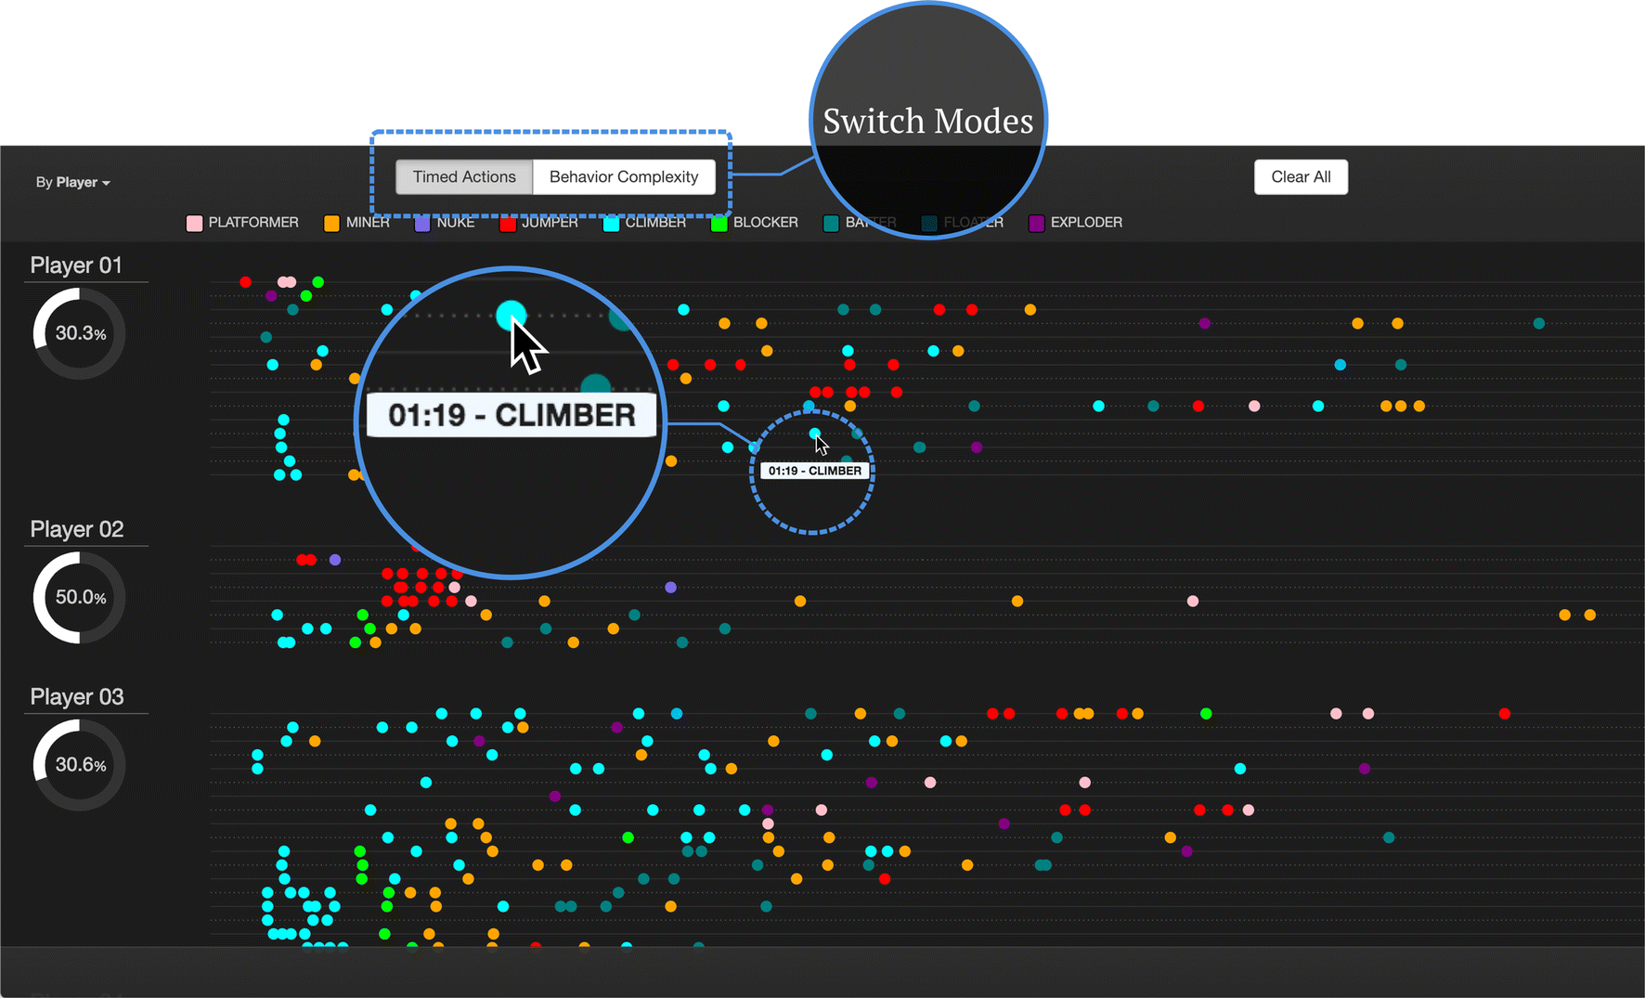Click the JUMPER legend icon
The height and width of the screenshot is (998, 1645).
point(507,223)
